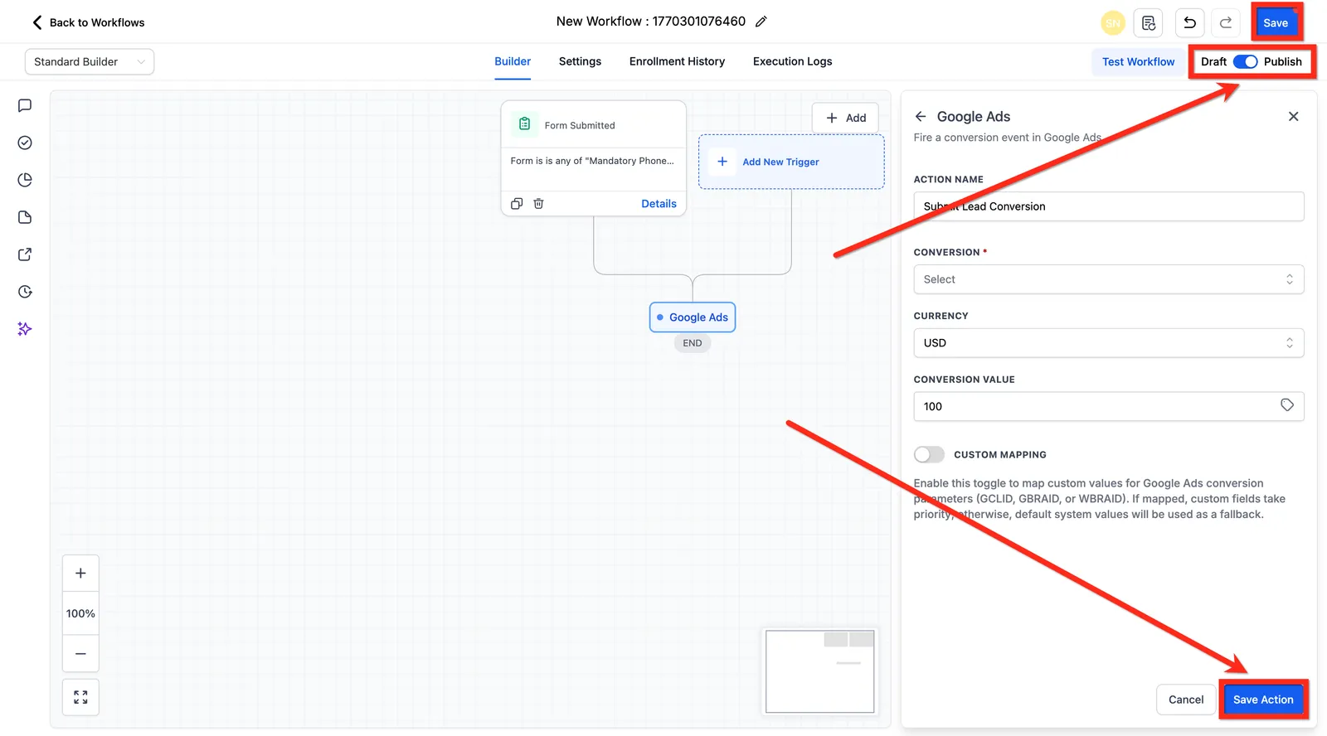Open the SN user avatar
Image resolution: width=1327 pixels, height=736 pixels.
point(1113,23)
